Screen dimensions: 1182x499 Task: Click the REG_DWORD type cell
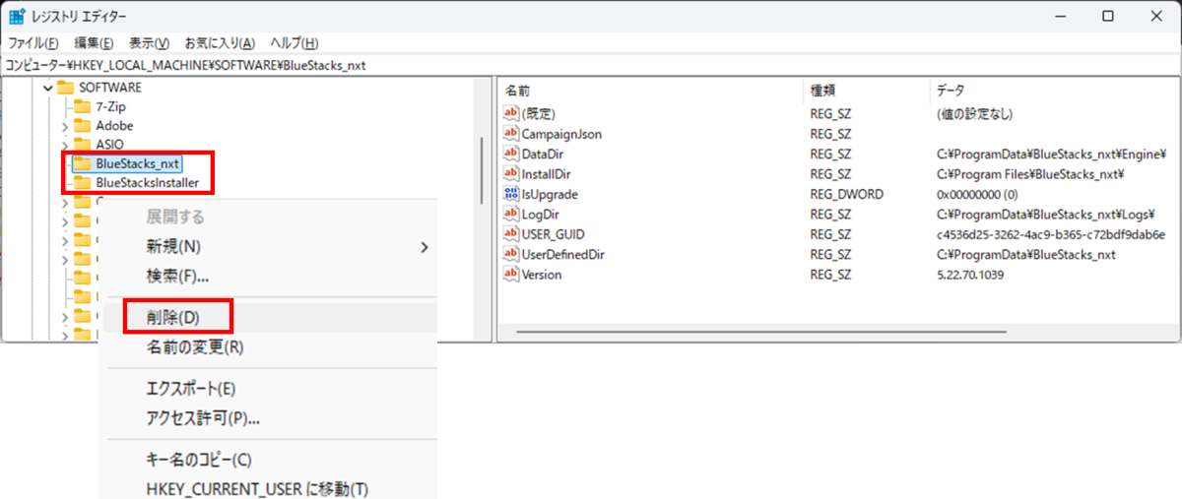tap(847, 194)
